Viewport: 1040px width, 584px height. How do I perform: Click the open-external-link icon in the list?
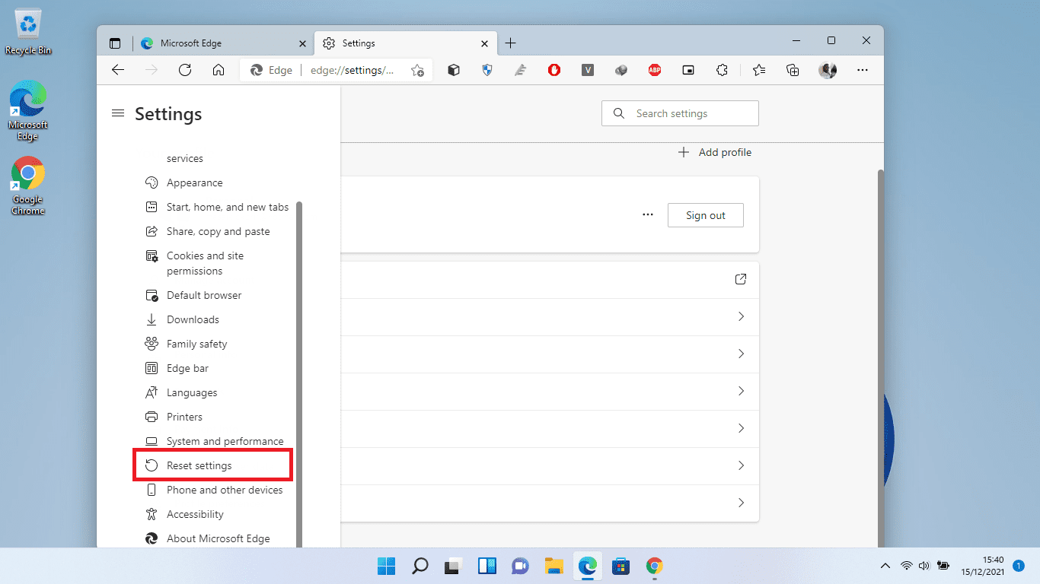(x=741, y=279)
